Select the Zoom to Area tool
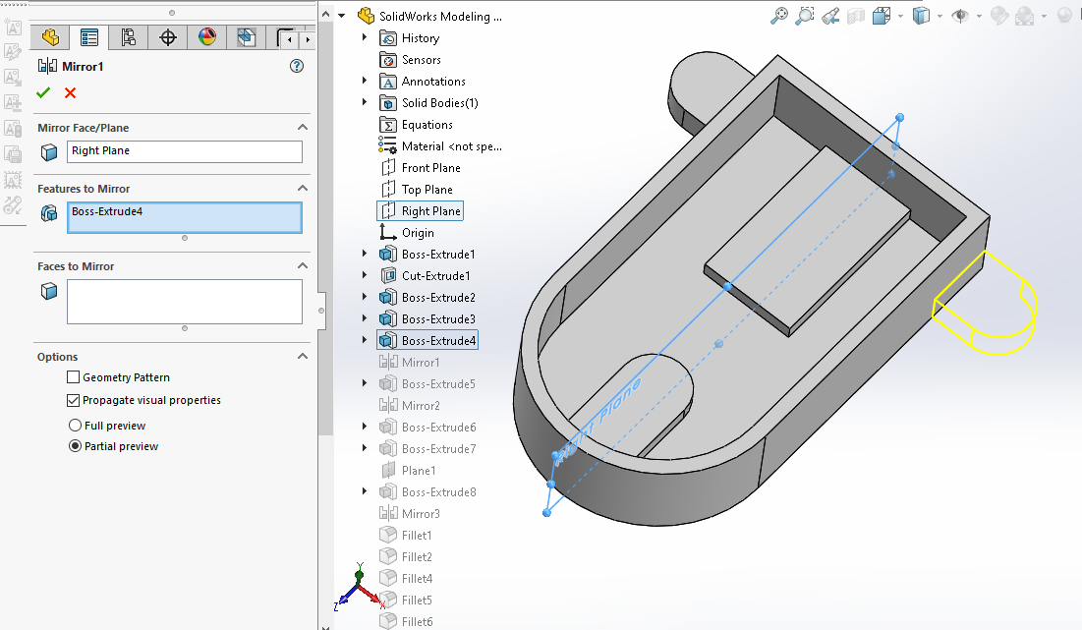The height and width of the screenshot is (630, 1082). [x=805, y=16]
